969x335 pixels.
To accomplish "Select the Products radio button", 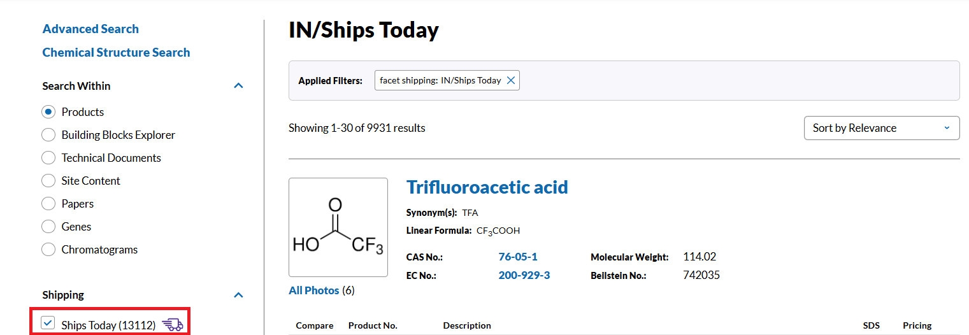I will pyautogui.click(x=48, y=112).
